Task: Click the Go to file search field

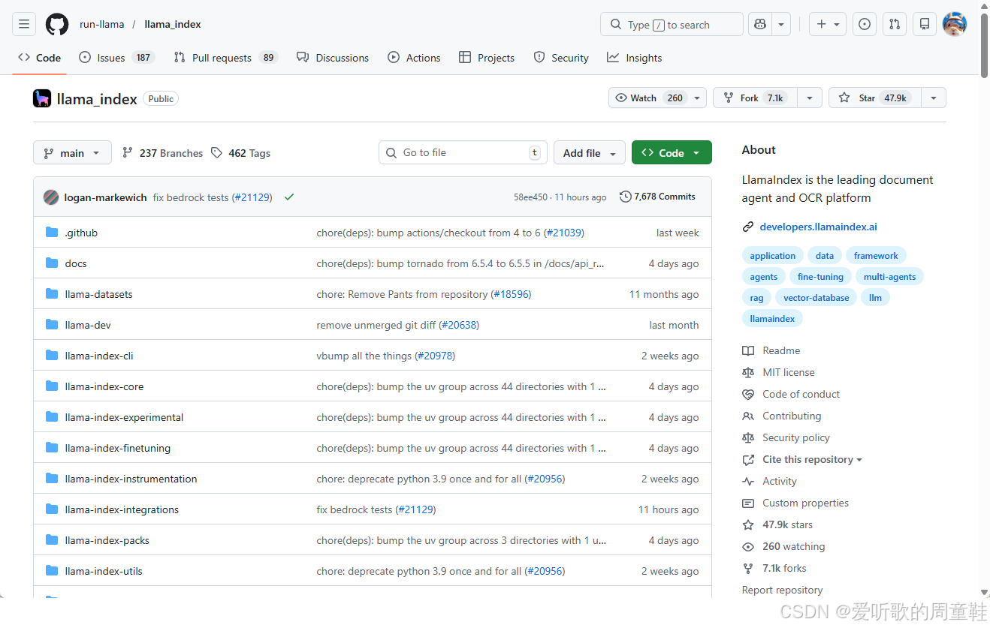Action: (x=462, y=152)
